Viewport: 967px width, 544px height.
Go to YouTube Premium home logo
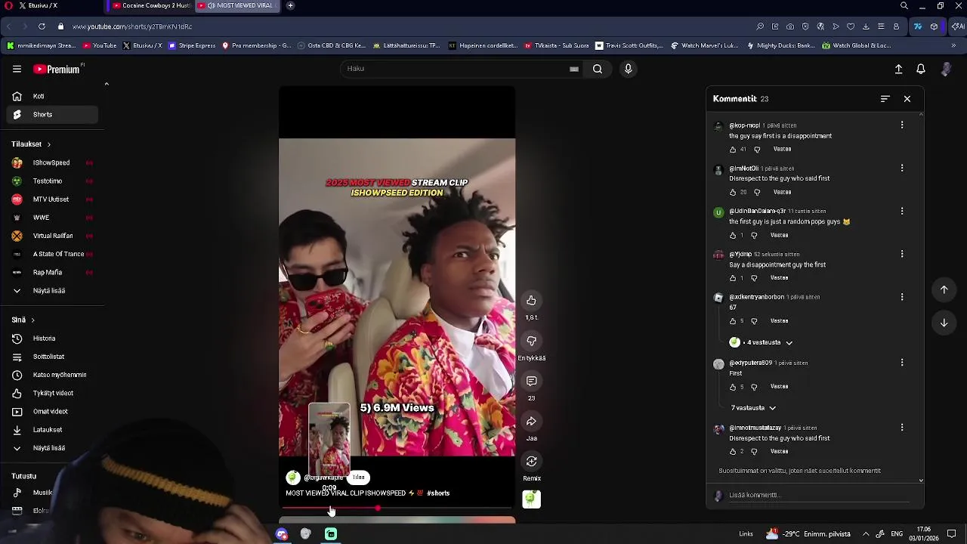pyautogui.click(x=57, y=69)
